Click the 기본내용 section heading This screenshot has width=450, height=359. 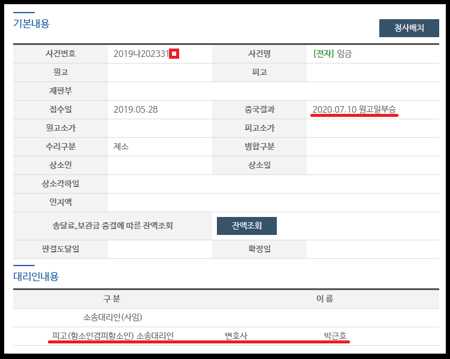click(31, 24)
